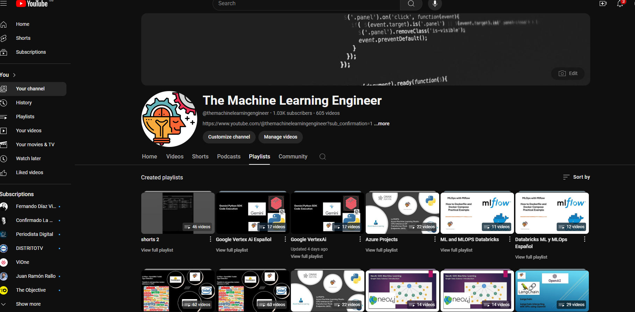Click the Your movies & TV icon
The height and width of the screenshot is (312, 635).
pyautogui.click(x=3, y=144)
